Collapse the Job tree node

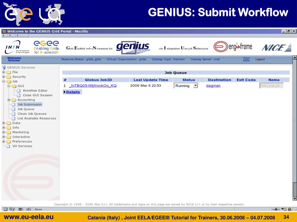pyautogui.click(x=3, y=82)
